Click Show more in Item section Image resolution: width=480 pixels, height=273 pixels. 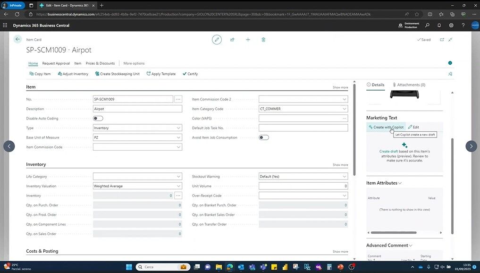point(340,87)
